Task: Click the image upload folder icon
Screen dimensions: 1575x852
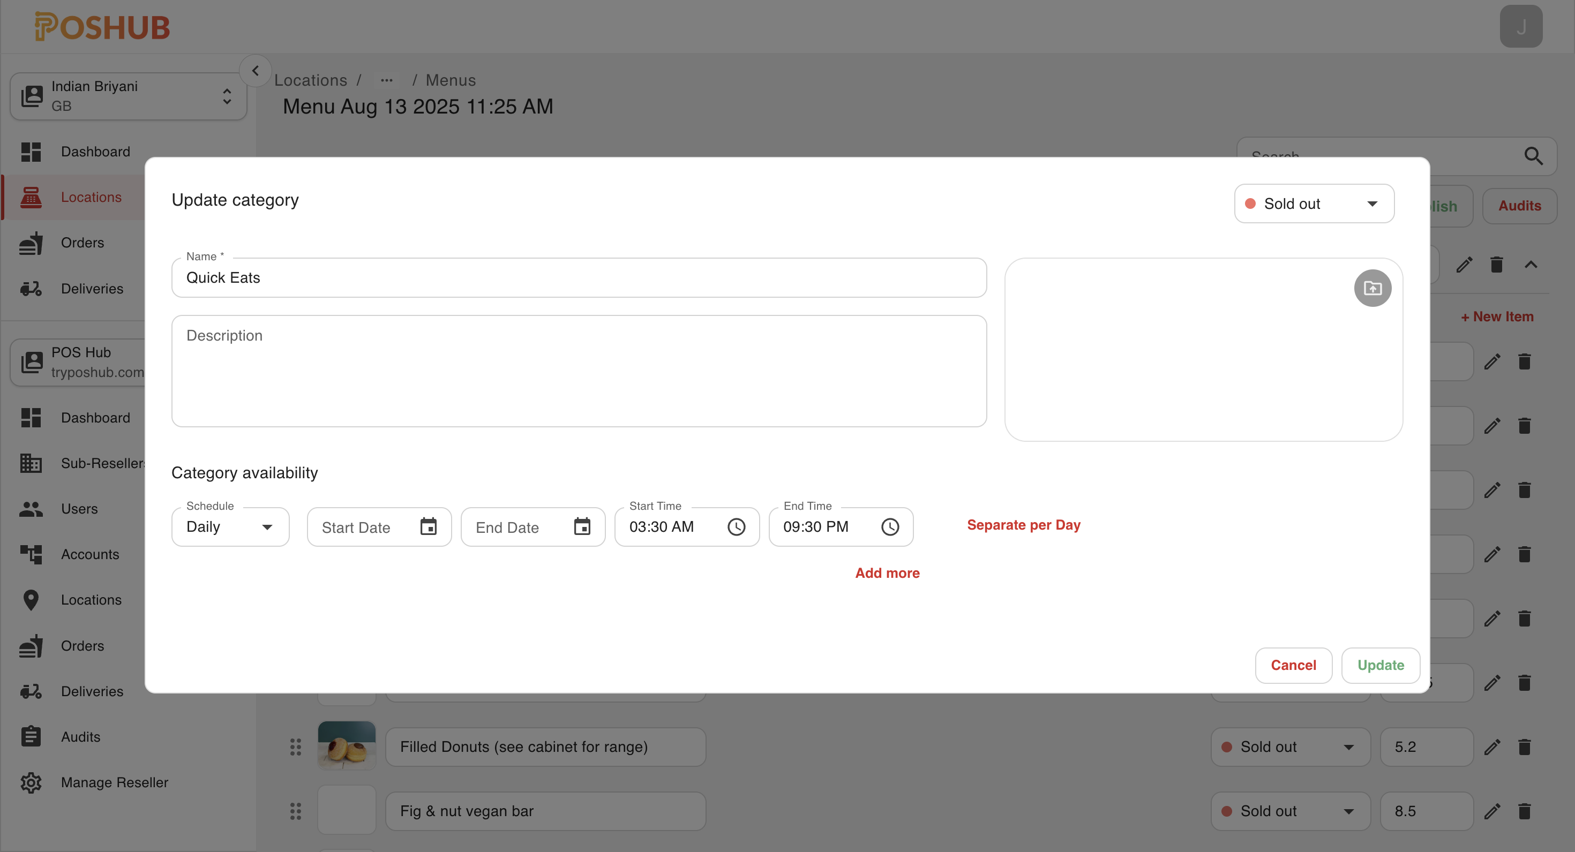Action: pos(1372,288)
